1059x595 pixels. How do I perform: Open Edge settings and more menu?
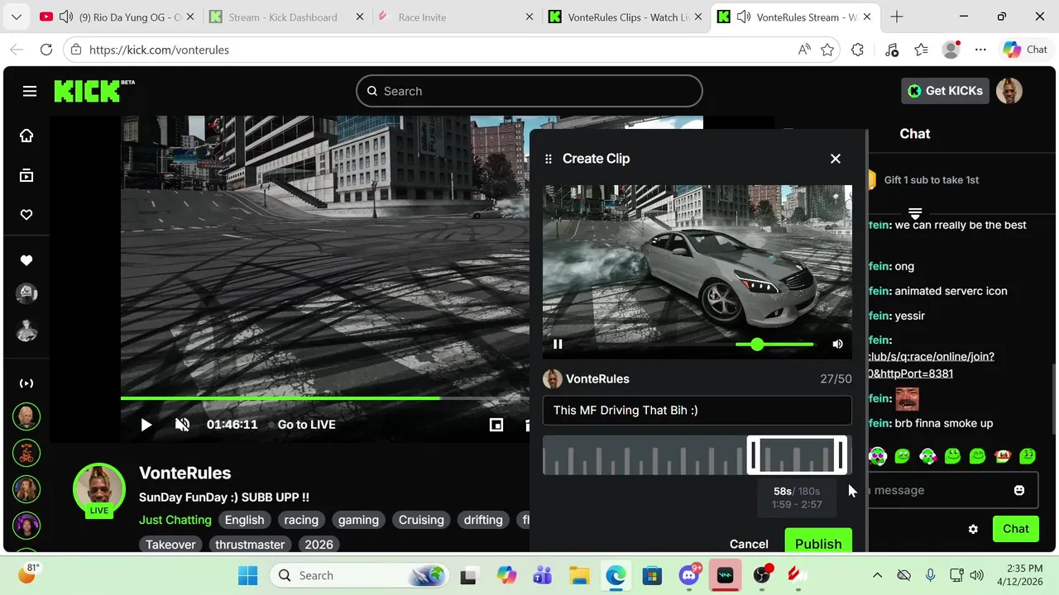[980, 50]
